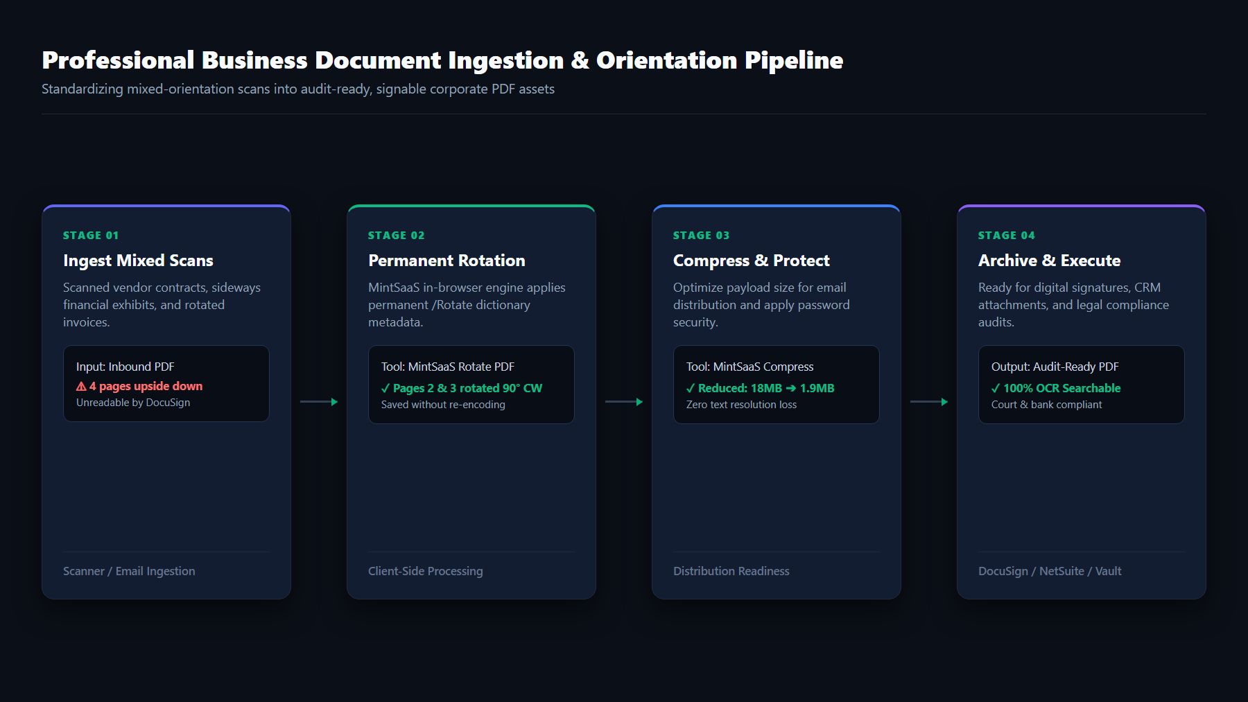Click 'Scanner / Email Ingestion' footer
The image size is (1248, 702).
click(x=129, y=571)
